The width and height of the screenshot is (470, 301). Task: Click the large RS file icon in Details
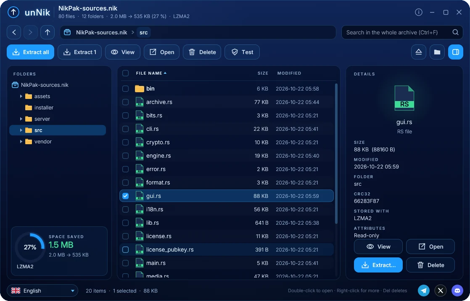click(404, 98)
